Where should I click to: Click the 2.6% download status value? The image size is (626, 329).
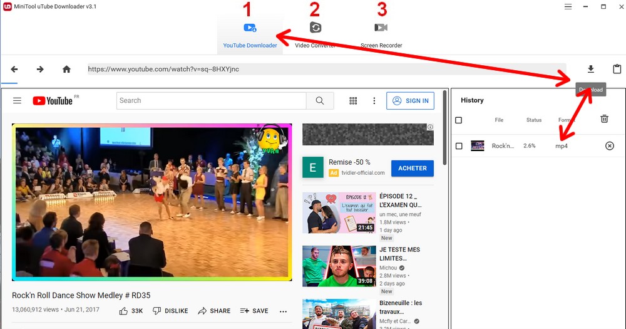point(530,146)
